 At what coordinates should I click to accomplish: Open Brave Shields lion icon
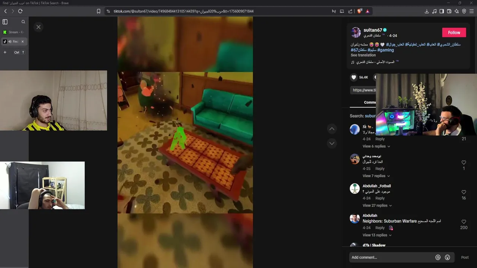tap(360, 11)
